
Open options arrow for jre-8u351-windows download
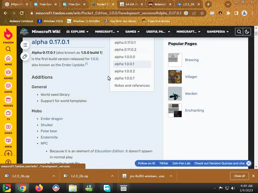pos(171,176)
